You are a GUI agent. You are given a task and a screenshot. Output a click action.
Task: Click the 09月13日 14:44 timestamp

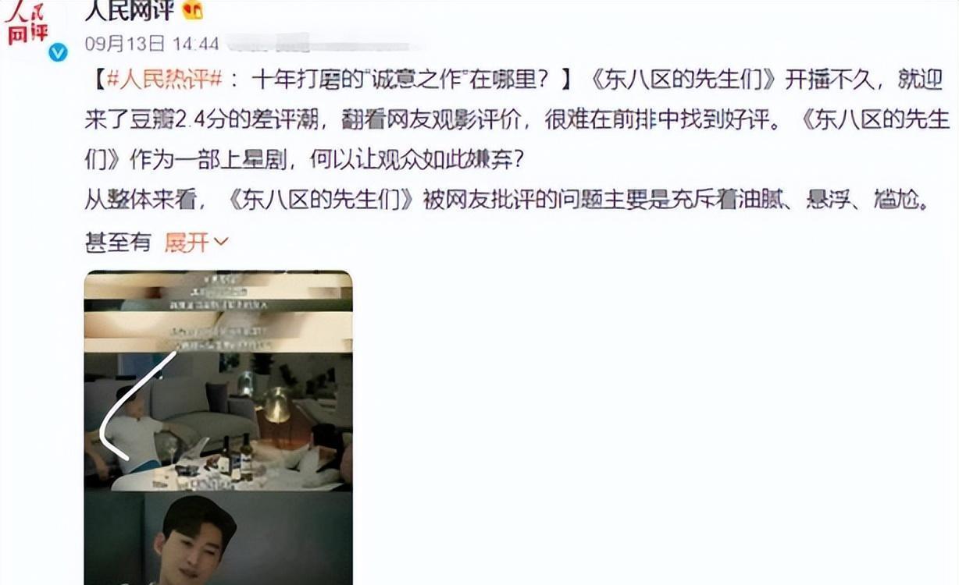point(152,42)
